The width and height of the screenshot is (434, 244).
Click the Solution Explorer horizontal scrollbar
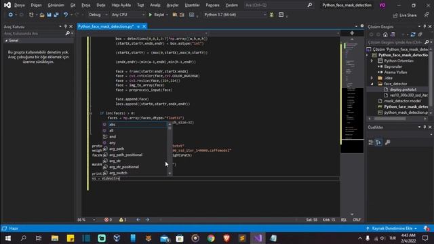tap(390, 119)
